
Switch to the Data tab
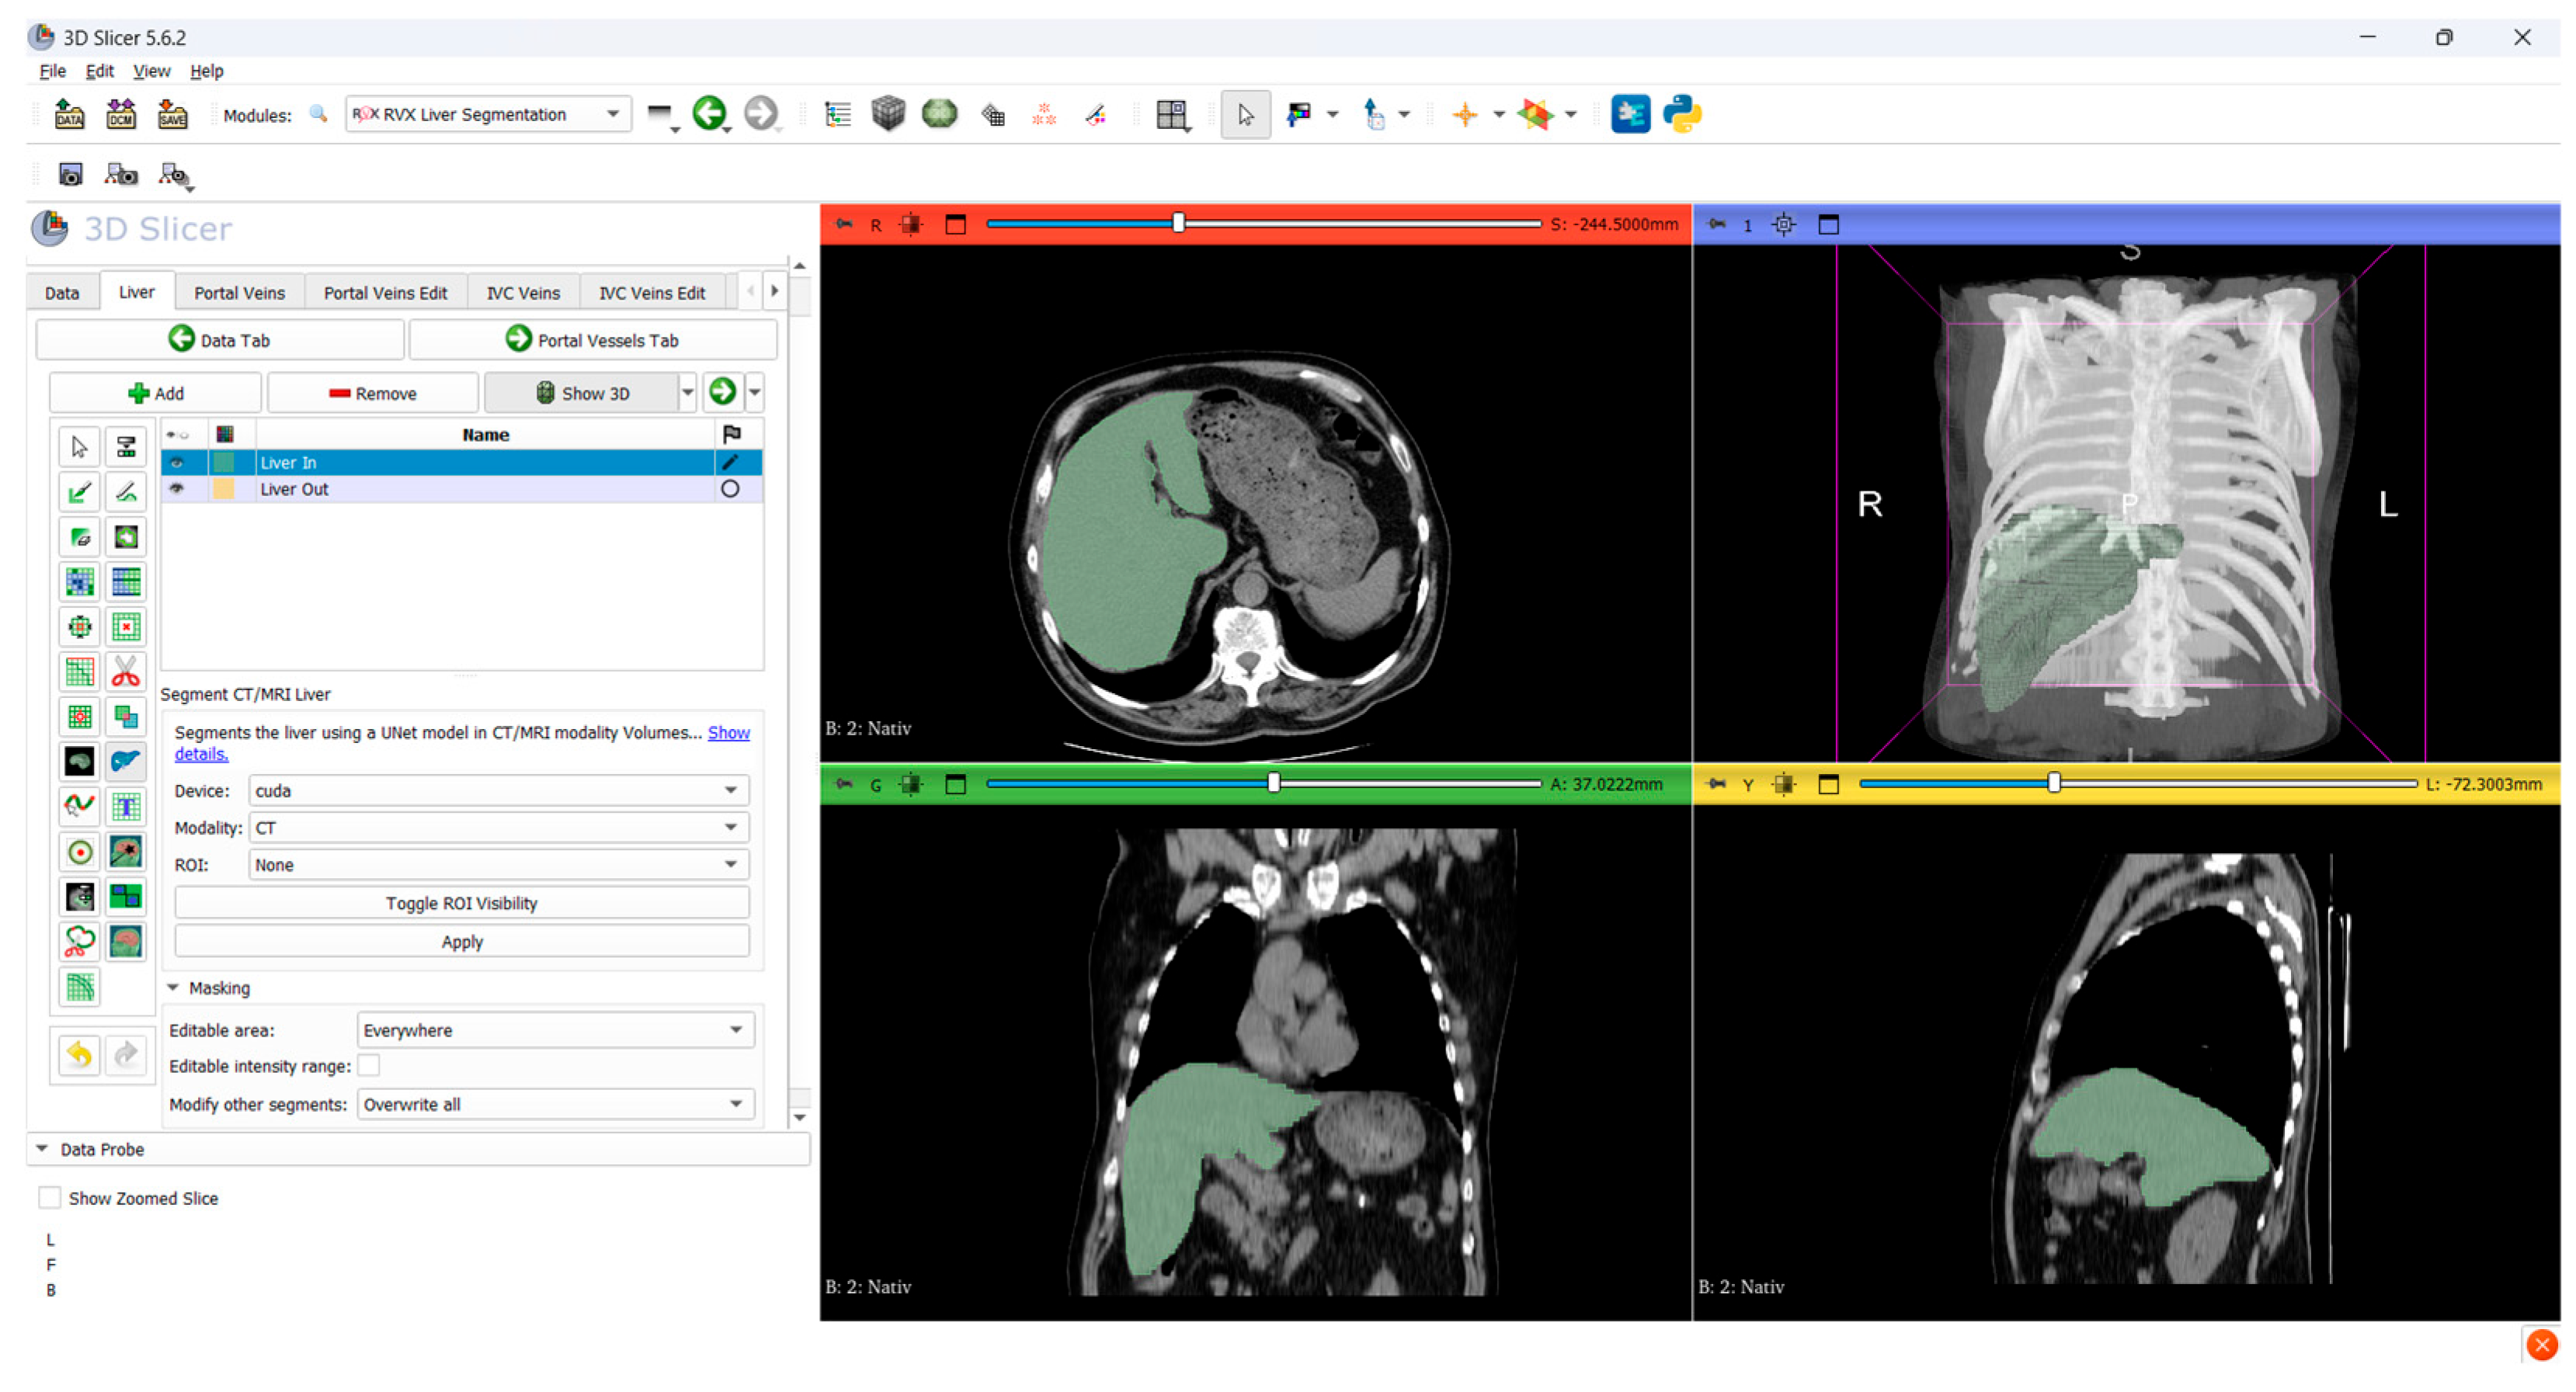point(62,293)
